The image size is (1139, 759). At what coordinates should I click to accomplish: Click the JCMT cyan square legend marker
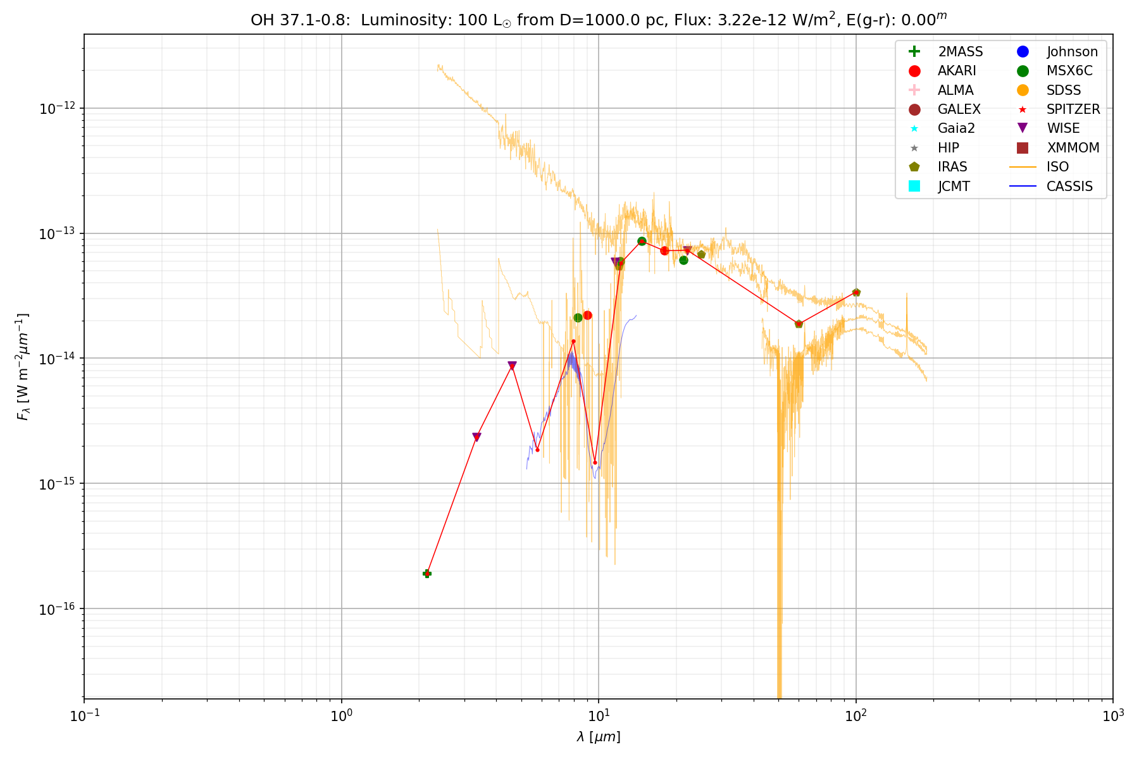tap(914, 186)
